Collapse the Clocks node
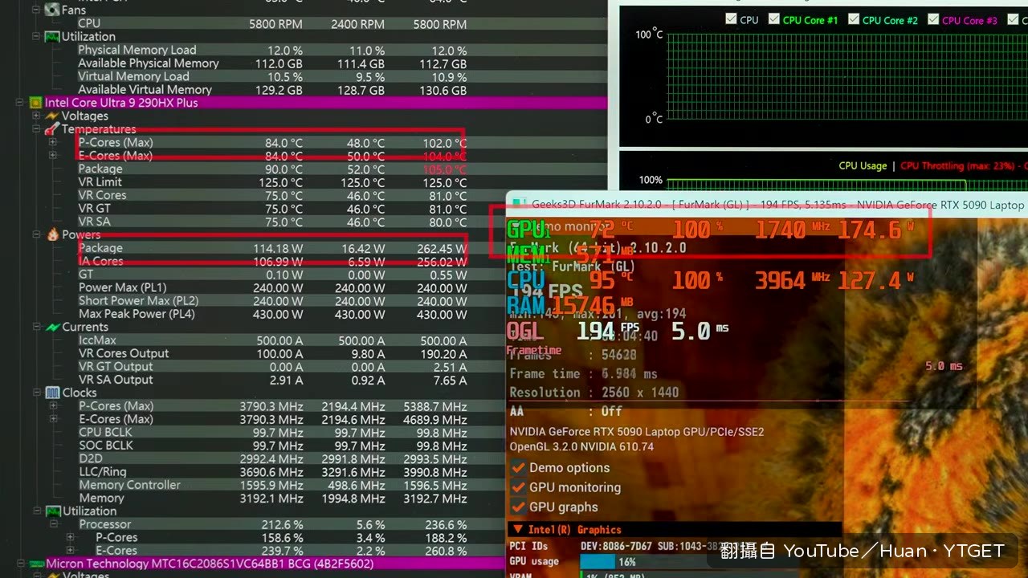Image resolution: width=1028 pixels, height=578 pixels. click(35, 393)
